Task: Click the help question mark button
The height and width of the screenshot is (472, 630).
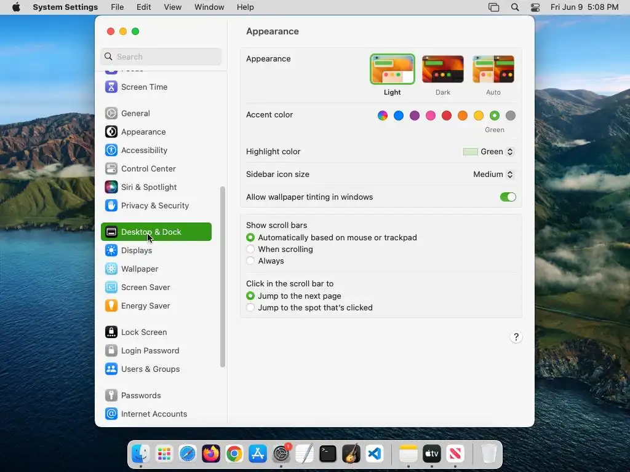Action: (516, 337)
